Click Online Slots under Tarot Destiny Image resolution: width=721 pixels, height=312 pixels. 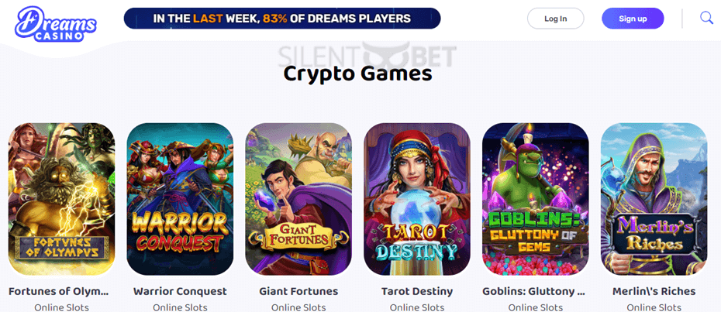click(x=417, y=307)
